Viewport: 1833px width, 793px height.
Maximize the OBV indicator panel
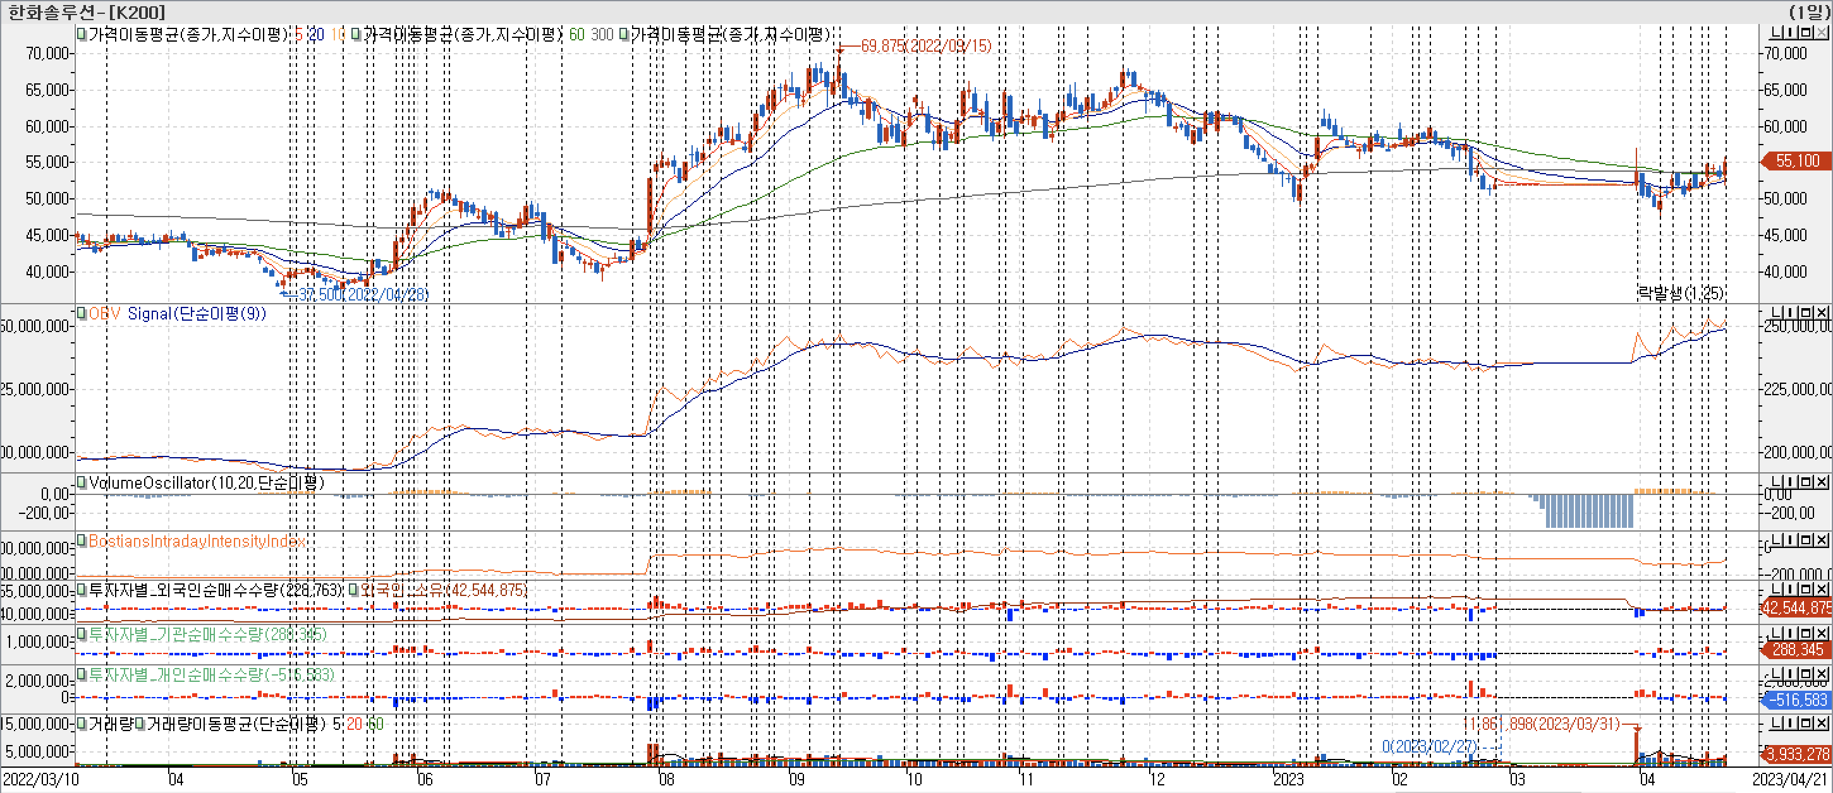[x=1806, y=313]
